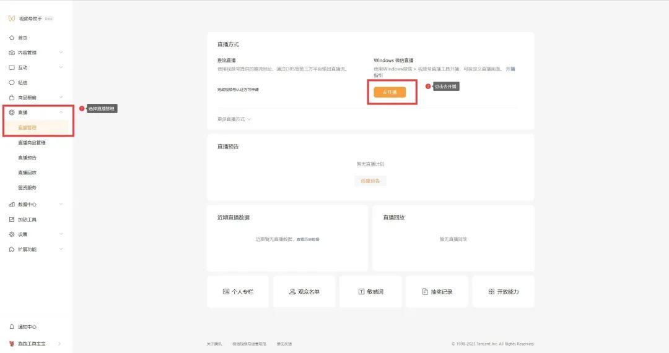The width and height of the screenshot is (669, 353).
Task: Click the 互动 screen icon in sidebar
Action: coord(12,68)
